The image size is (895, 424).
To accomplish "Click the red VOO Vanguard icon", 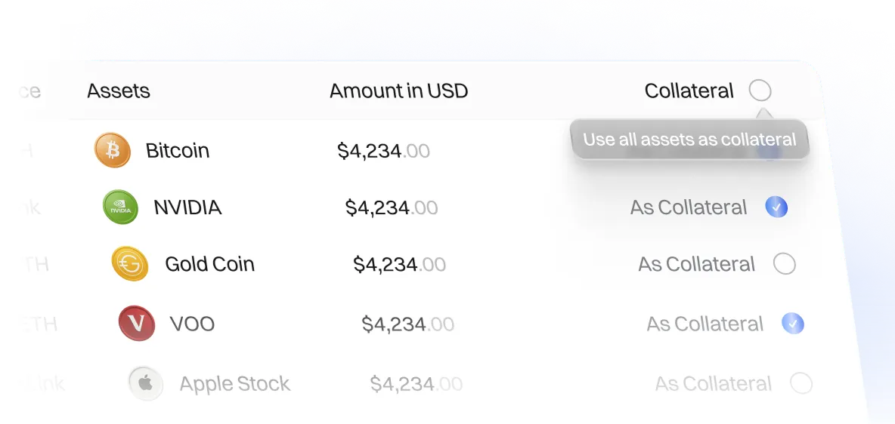I will pyautogui.click(x=137, y=324).
